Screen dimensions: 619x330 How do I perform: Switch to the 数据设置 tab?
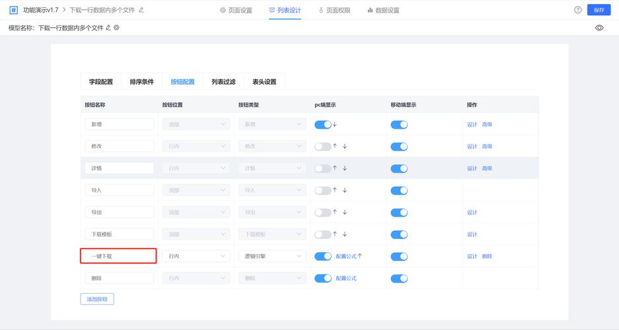383,11
